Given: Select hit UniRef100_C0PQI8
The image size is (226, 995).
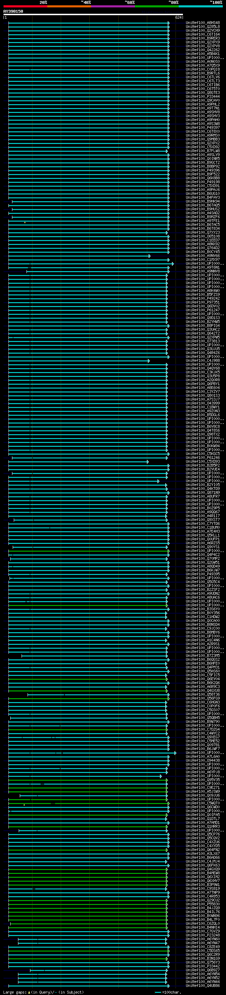Looking at the screenshot, I should pos(203,70).
